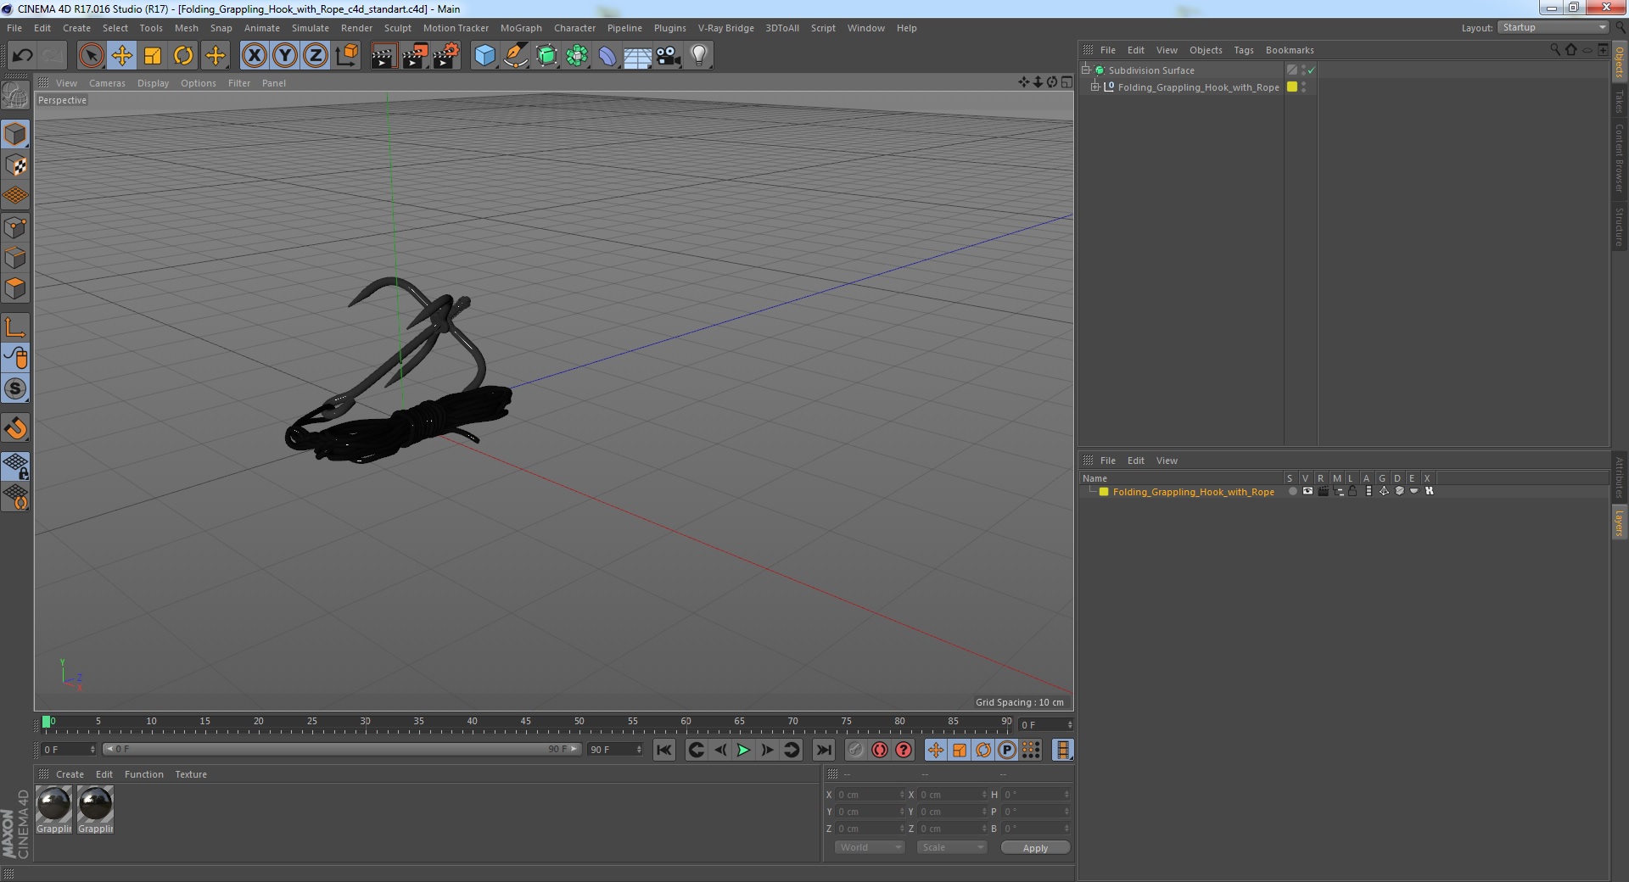1629x882 pixels.
Task: Go to start of animation
Action: point(664,750)
